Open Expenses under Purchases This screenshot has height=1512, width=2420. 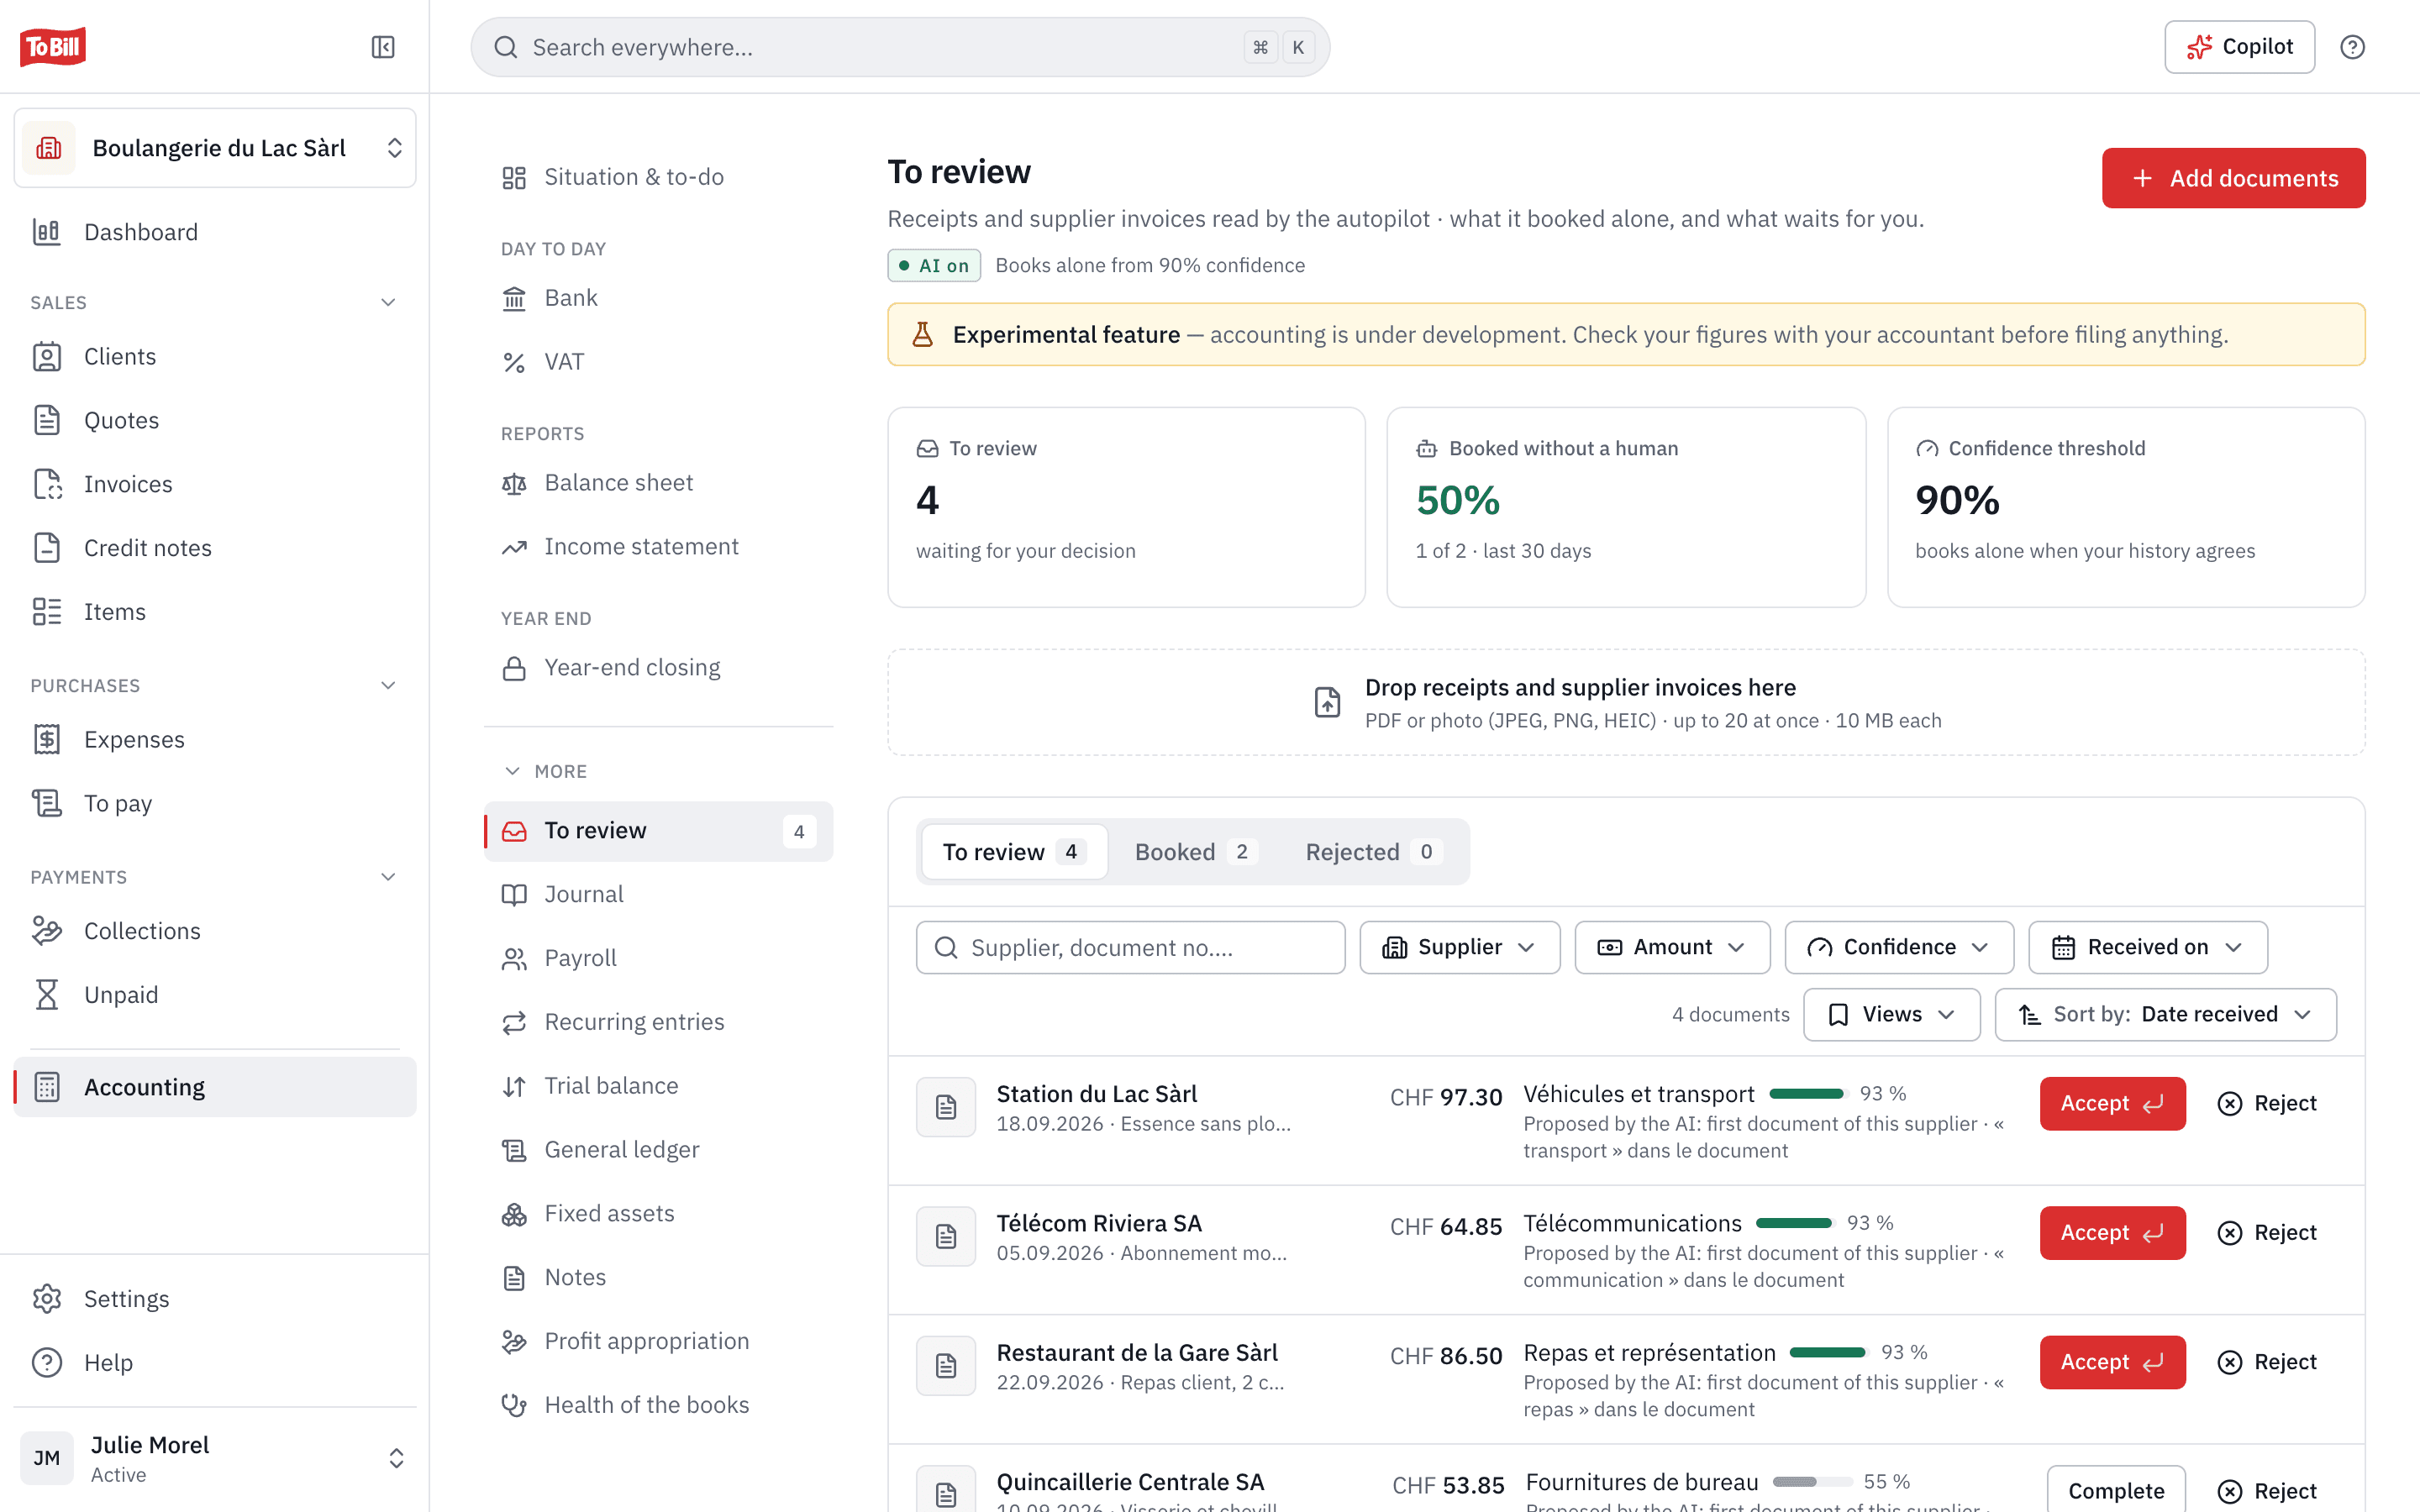pyautogui.click(x=215, y=740)
